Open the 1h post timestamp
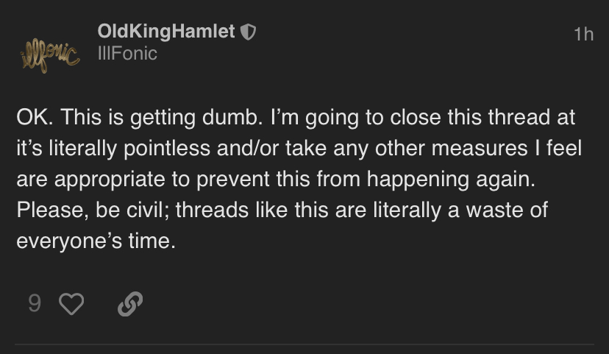Image resolution: width=609 pixels, height=354 pixels. tap(584, 34)
